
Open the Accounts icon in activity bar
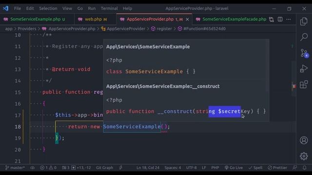tap(304, 140)
